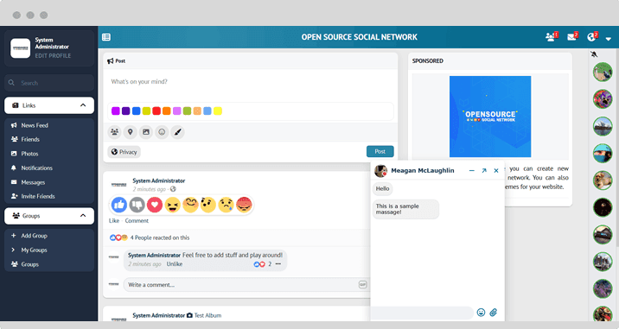Click the attachment paperclip in chat
Image resolution: width=619 pixels, height=329 pixels.
coord(494,313)
